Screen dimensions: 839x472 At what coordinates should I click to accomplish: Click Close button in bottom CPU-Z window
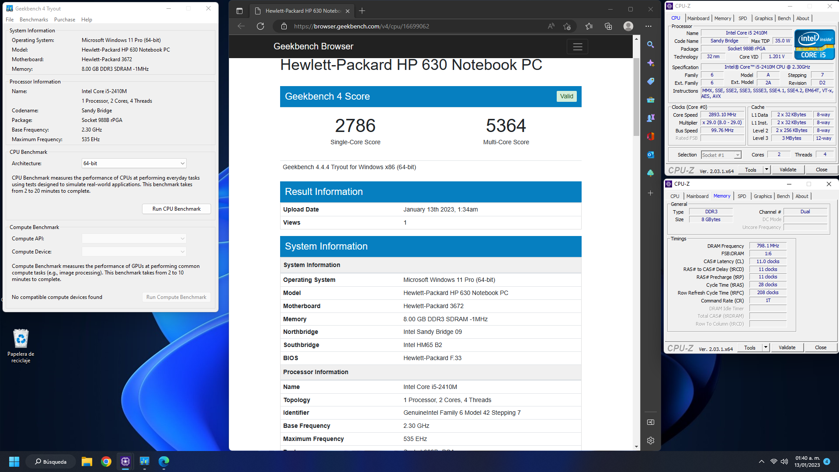point(821,347)
